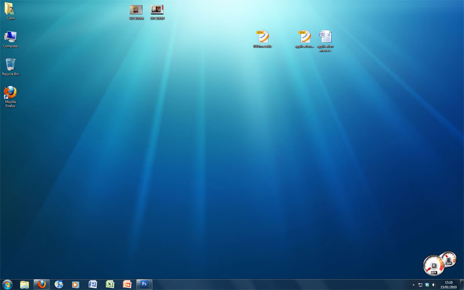Switch to Photoshop in the taskbar
The image size is (464, 290).
coord(144,284)
